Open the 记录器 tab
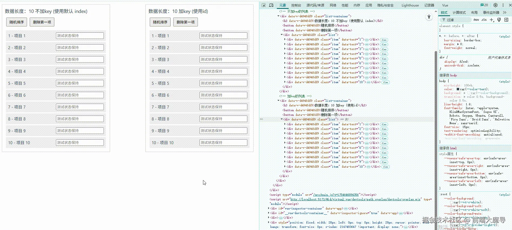The height and width of the screenshot is (230, 512). [429, 5]
